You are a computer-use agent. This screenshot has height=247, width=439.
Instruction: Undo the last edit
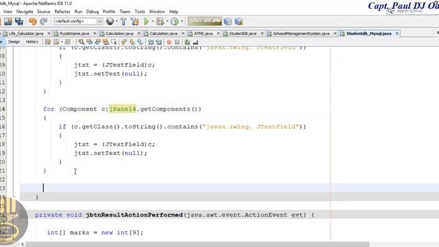coord(32,21)
